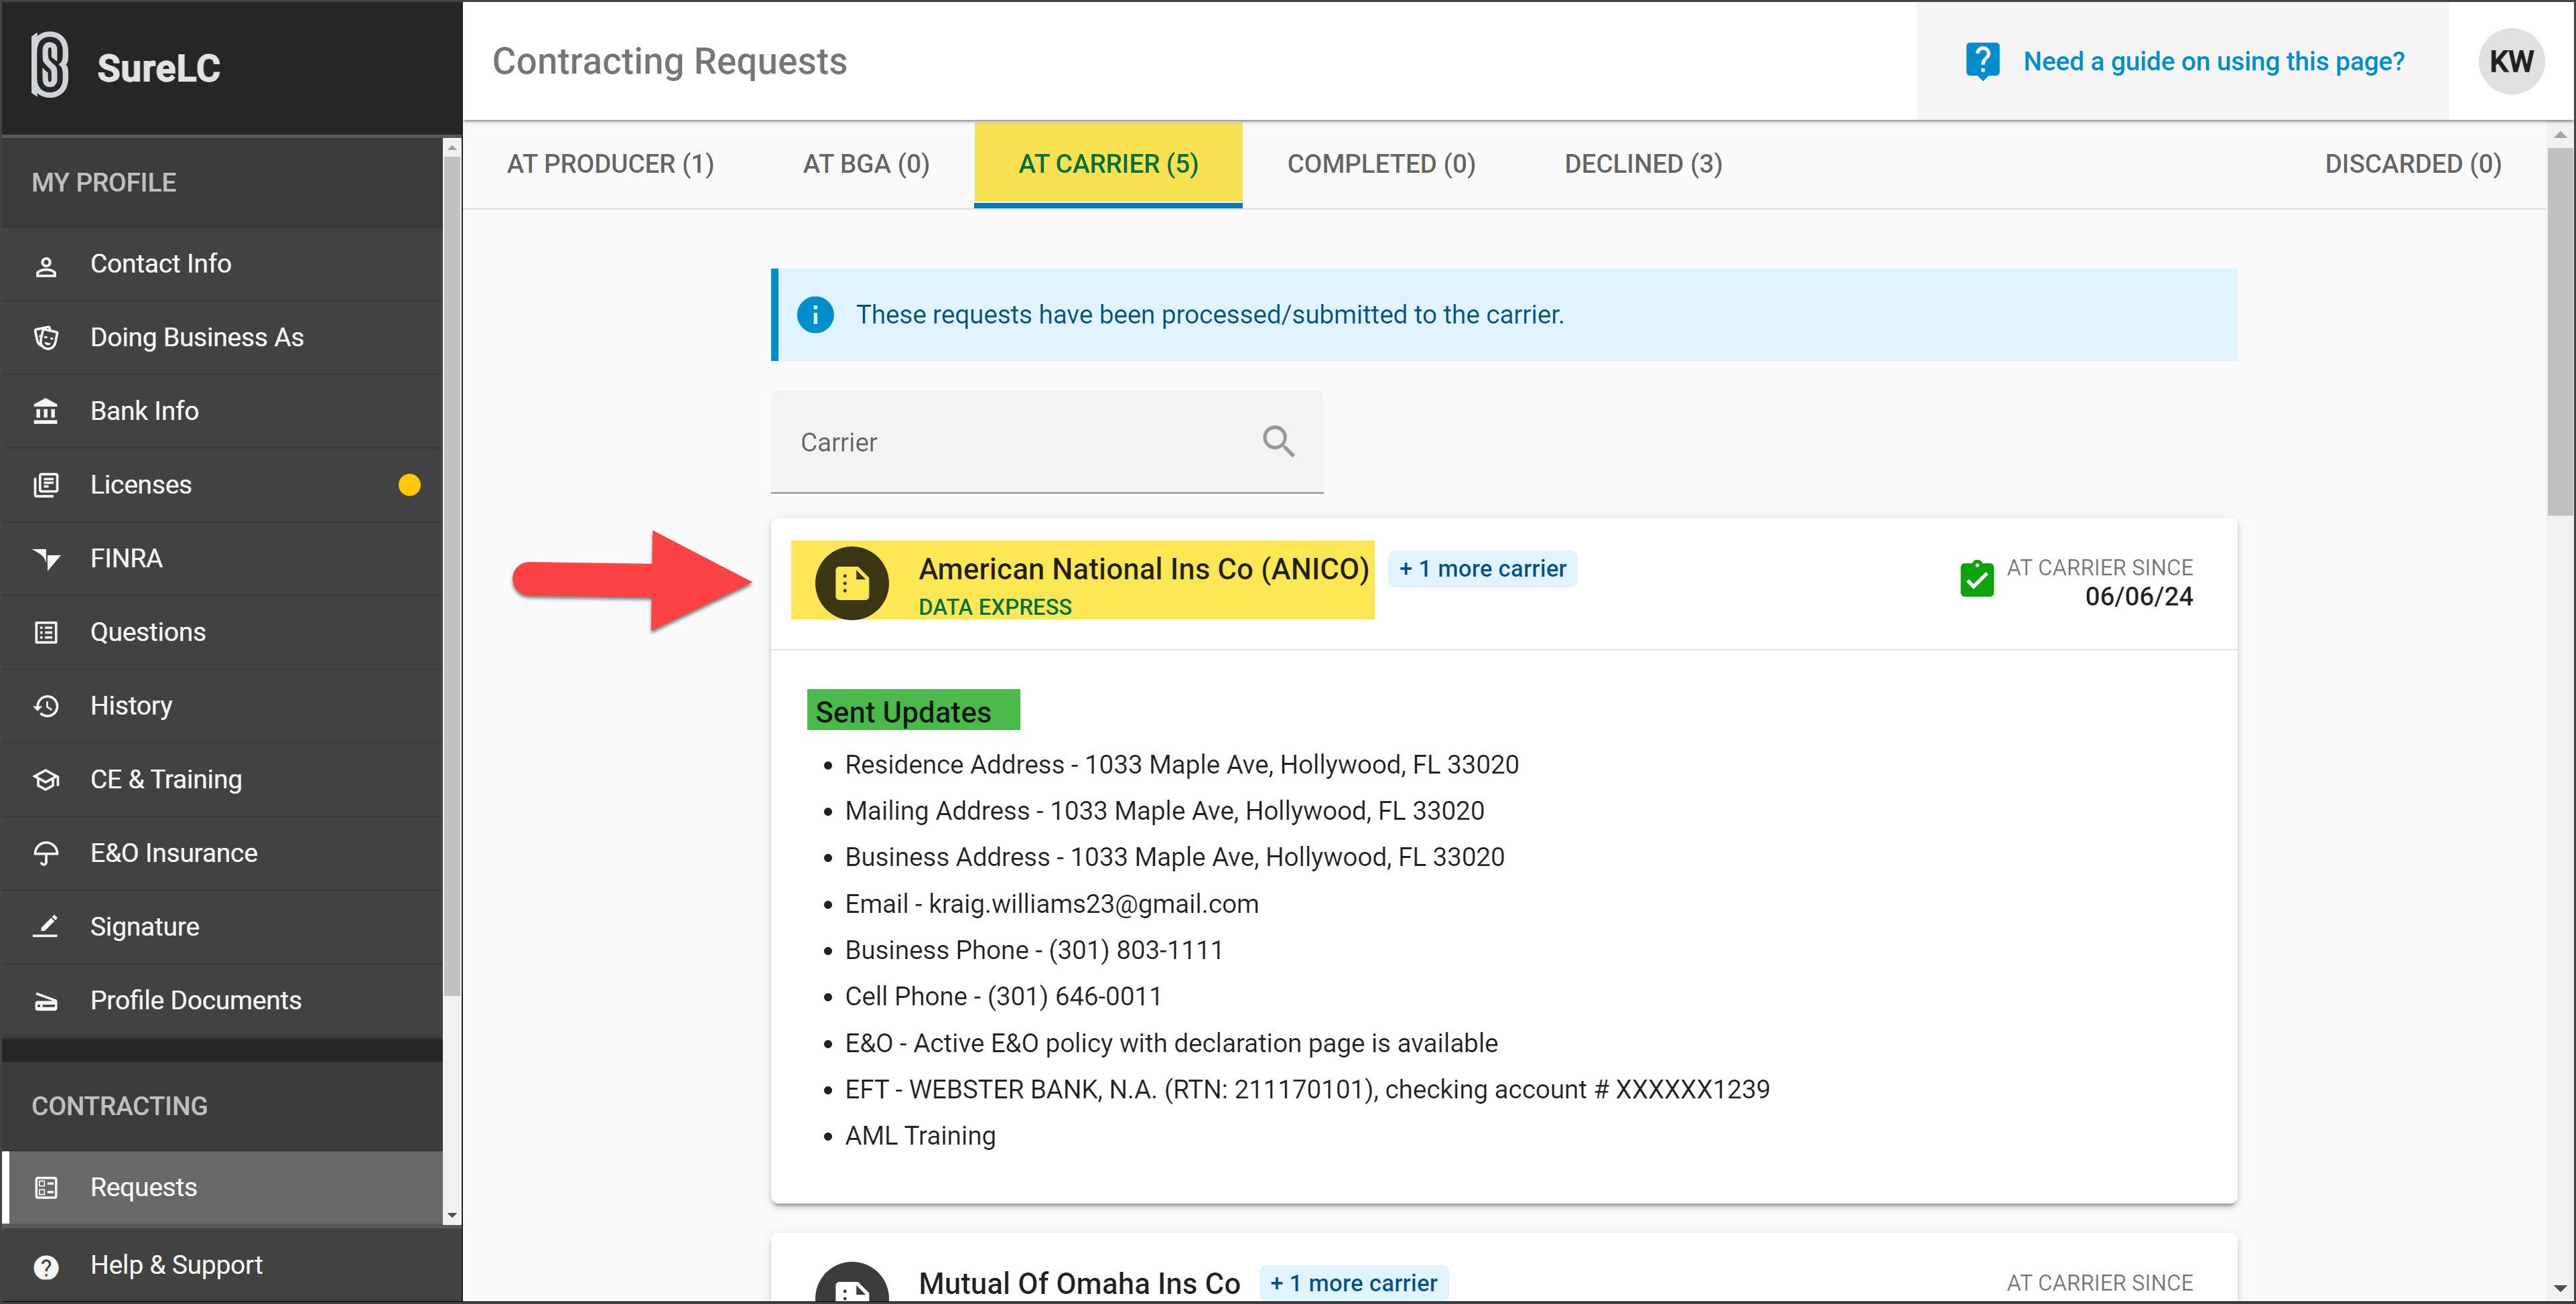Screen dimensions: 2576x1304
Task: Switch to the COMPLETED tab
Action: click(x=1380, y=163)
